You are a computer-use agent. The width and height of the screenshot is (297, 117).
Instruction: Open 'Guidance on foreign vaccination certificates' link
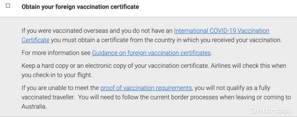point(151,53)
